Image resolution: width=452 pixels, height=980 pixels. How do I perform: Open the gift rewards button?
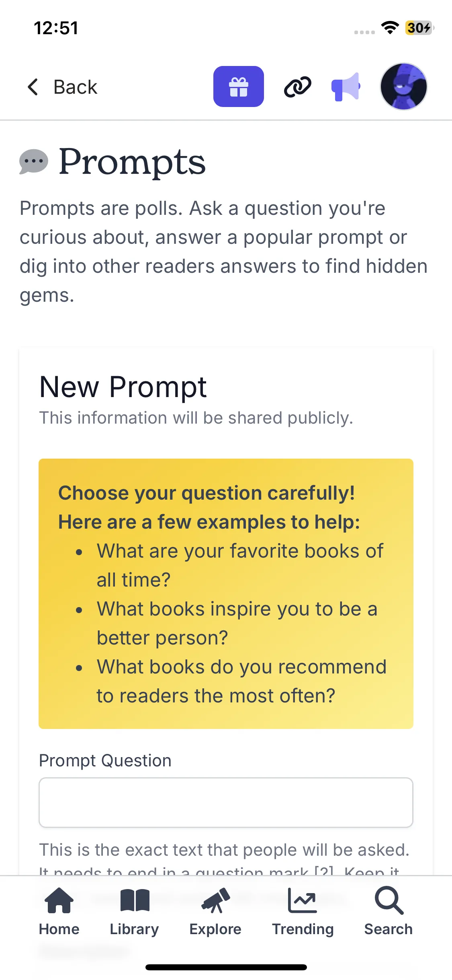238,86
